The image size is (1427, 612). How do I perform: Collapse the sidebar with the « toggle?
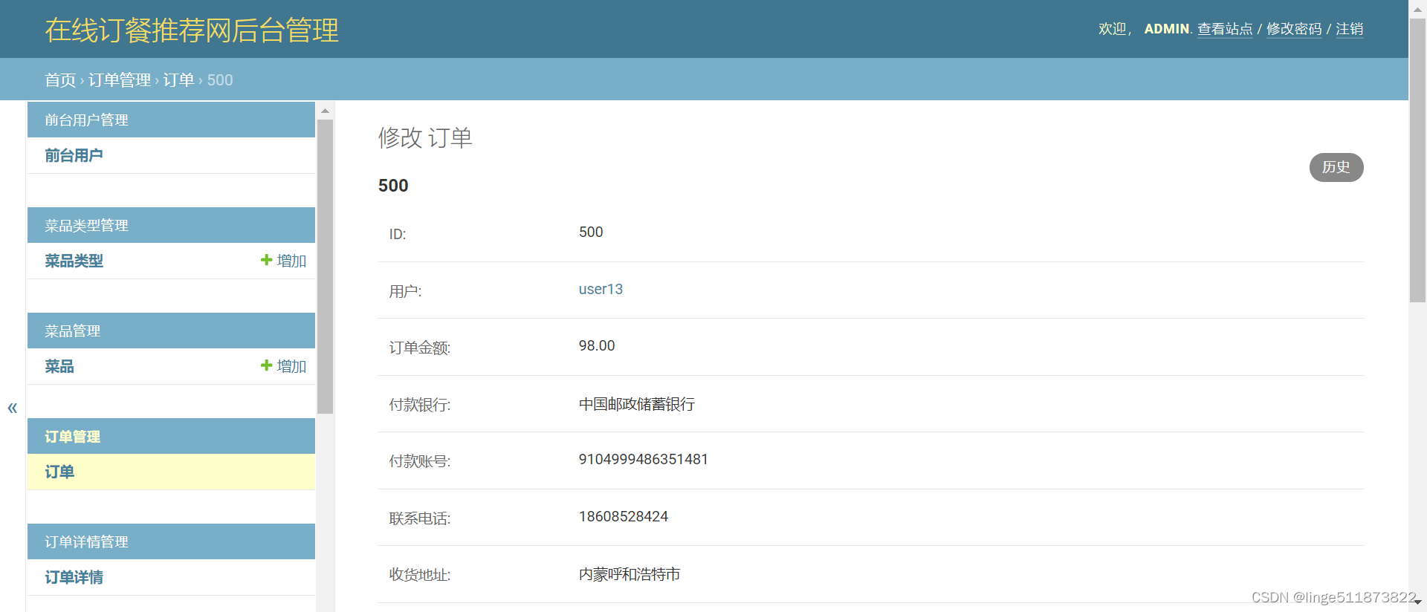13,407
